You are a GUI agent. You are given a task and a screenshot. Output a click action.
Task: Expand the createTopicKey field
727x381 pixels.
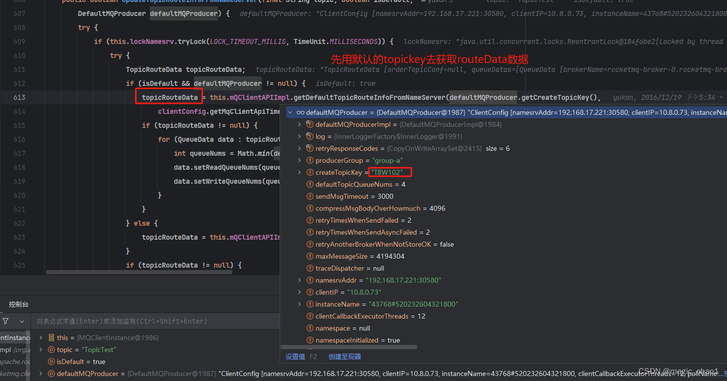tap(300, 172)
